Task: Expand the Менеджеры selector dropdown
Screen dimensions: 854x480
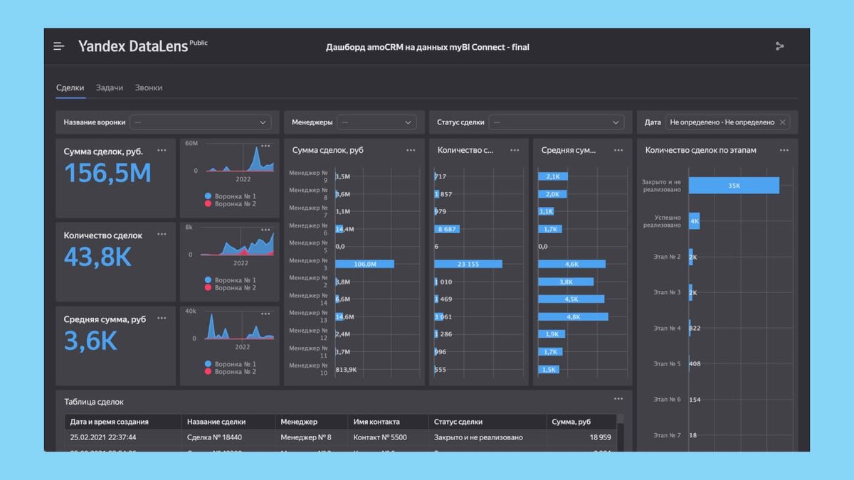Action: point(376,122)
